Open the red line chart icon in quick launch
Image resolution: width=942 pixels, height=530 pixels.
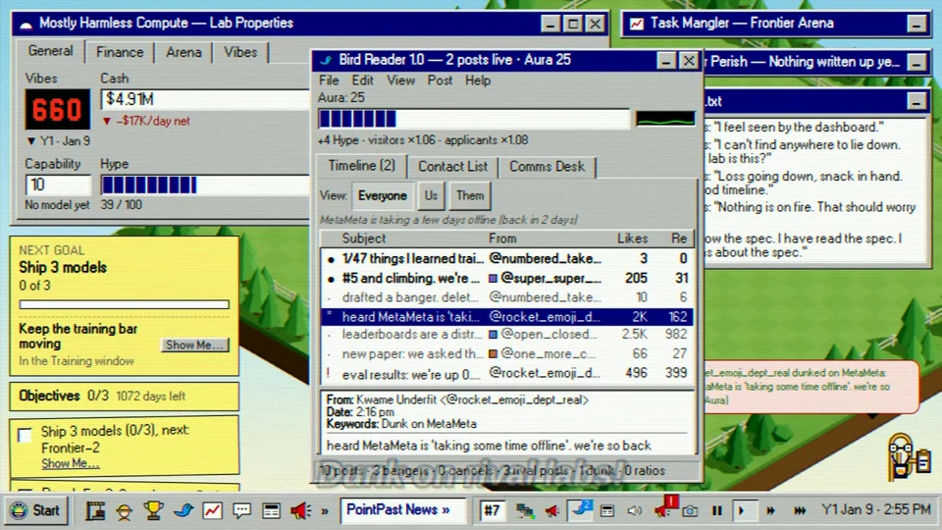tap(213, 510)
